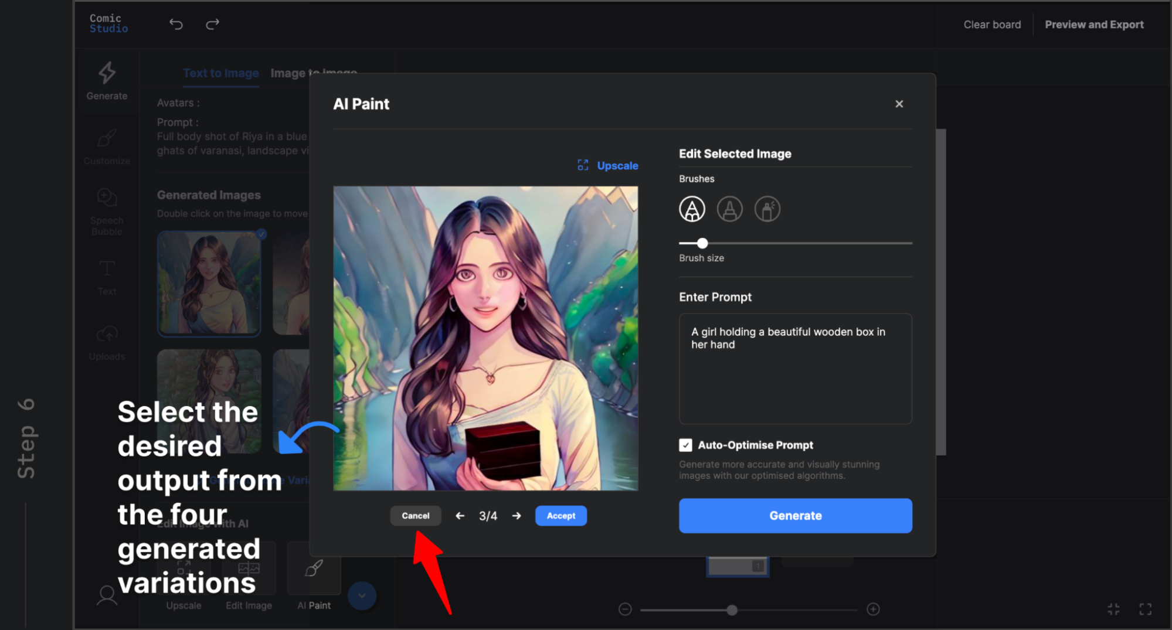
Task: Open the Uploads panel
Action: click(x=107, y=343)
